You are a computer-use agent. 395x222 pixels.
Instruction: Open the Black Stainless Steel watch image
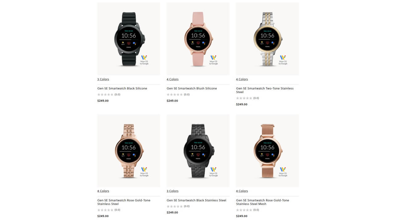(x=198, y=151)
